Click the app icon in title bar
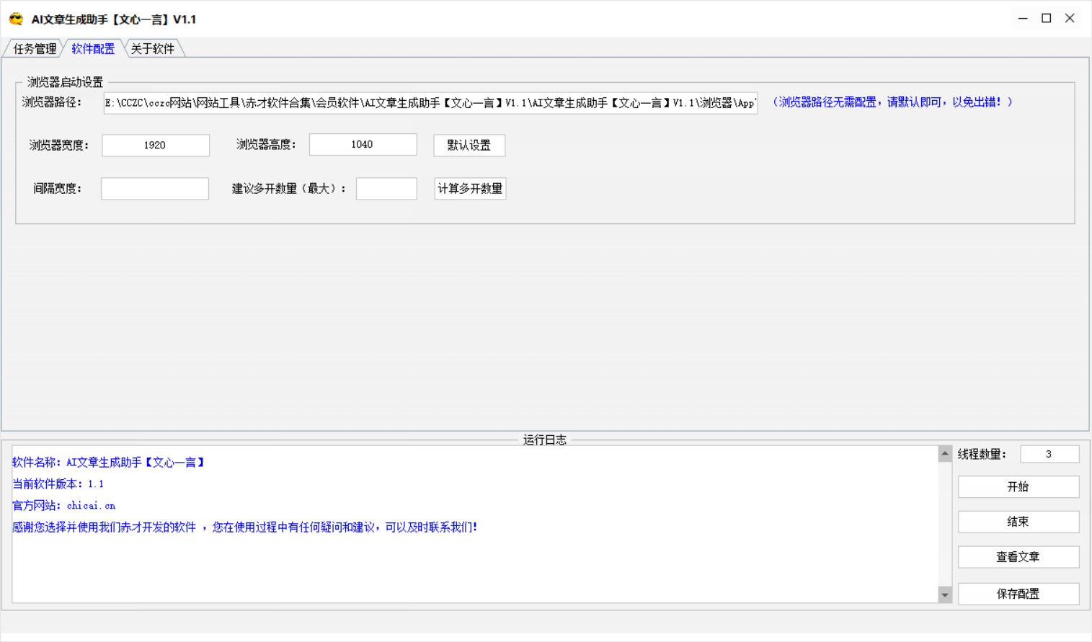Viewport: 1092px width, 642px height. click(16, 19)
